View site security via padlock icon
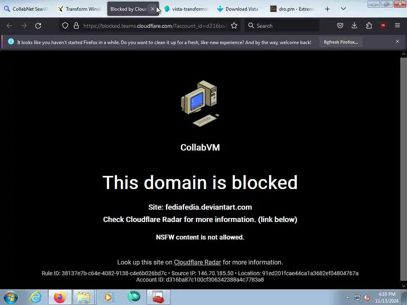Image resolution: width=407 pixels, height=305 pixels. coord(76,26)
